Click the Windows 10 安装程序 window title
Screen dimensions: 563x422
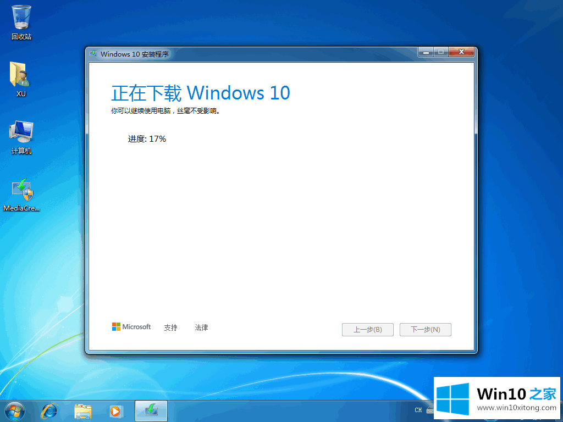coord(135,54)
